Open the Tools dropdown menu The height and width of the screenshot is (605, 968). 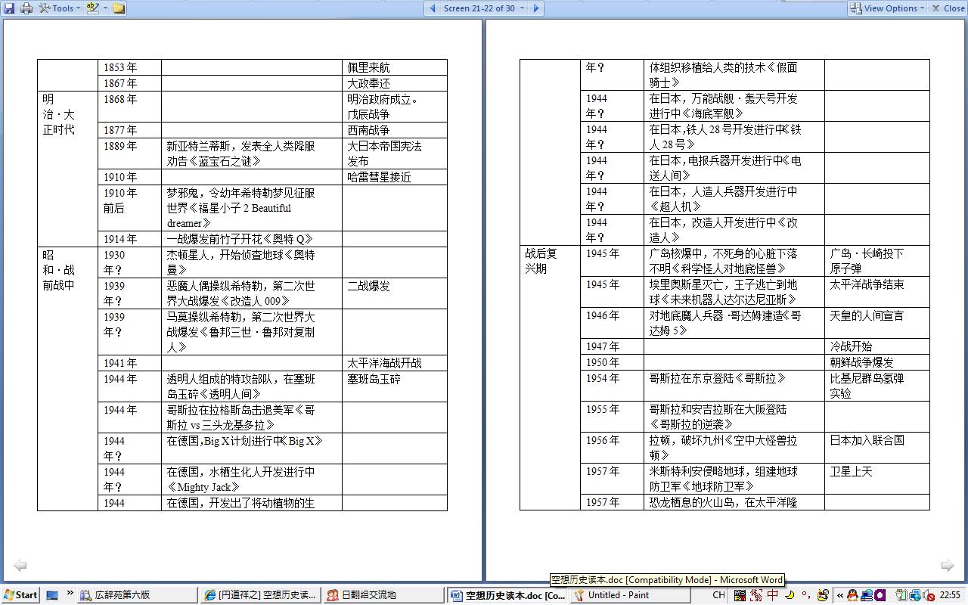(60, 8)
